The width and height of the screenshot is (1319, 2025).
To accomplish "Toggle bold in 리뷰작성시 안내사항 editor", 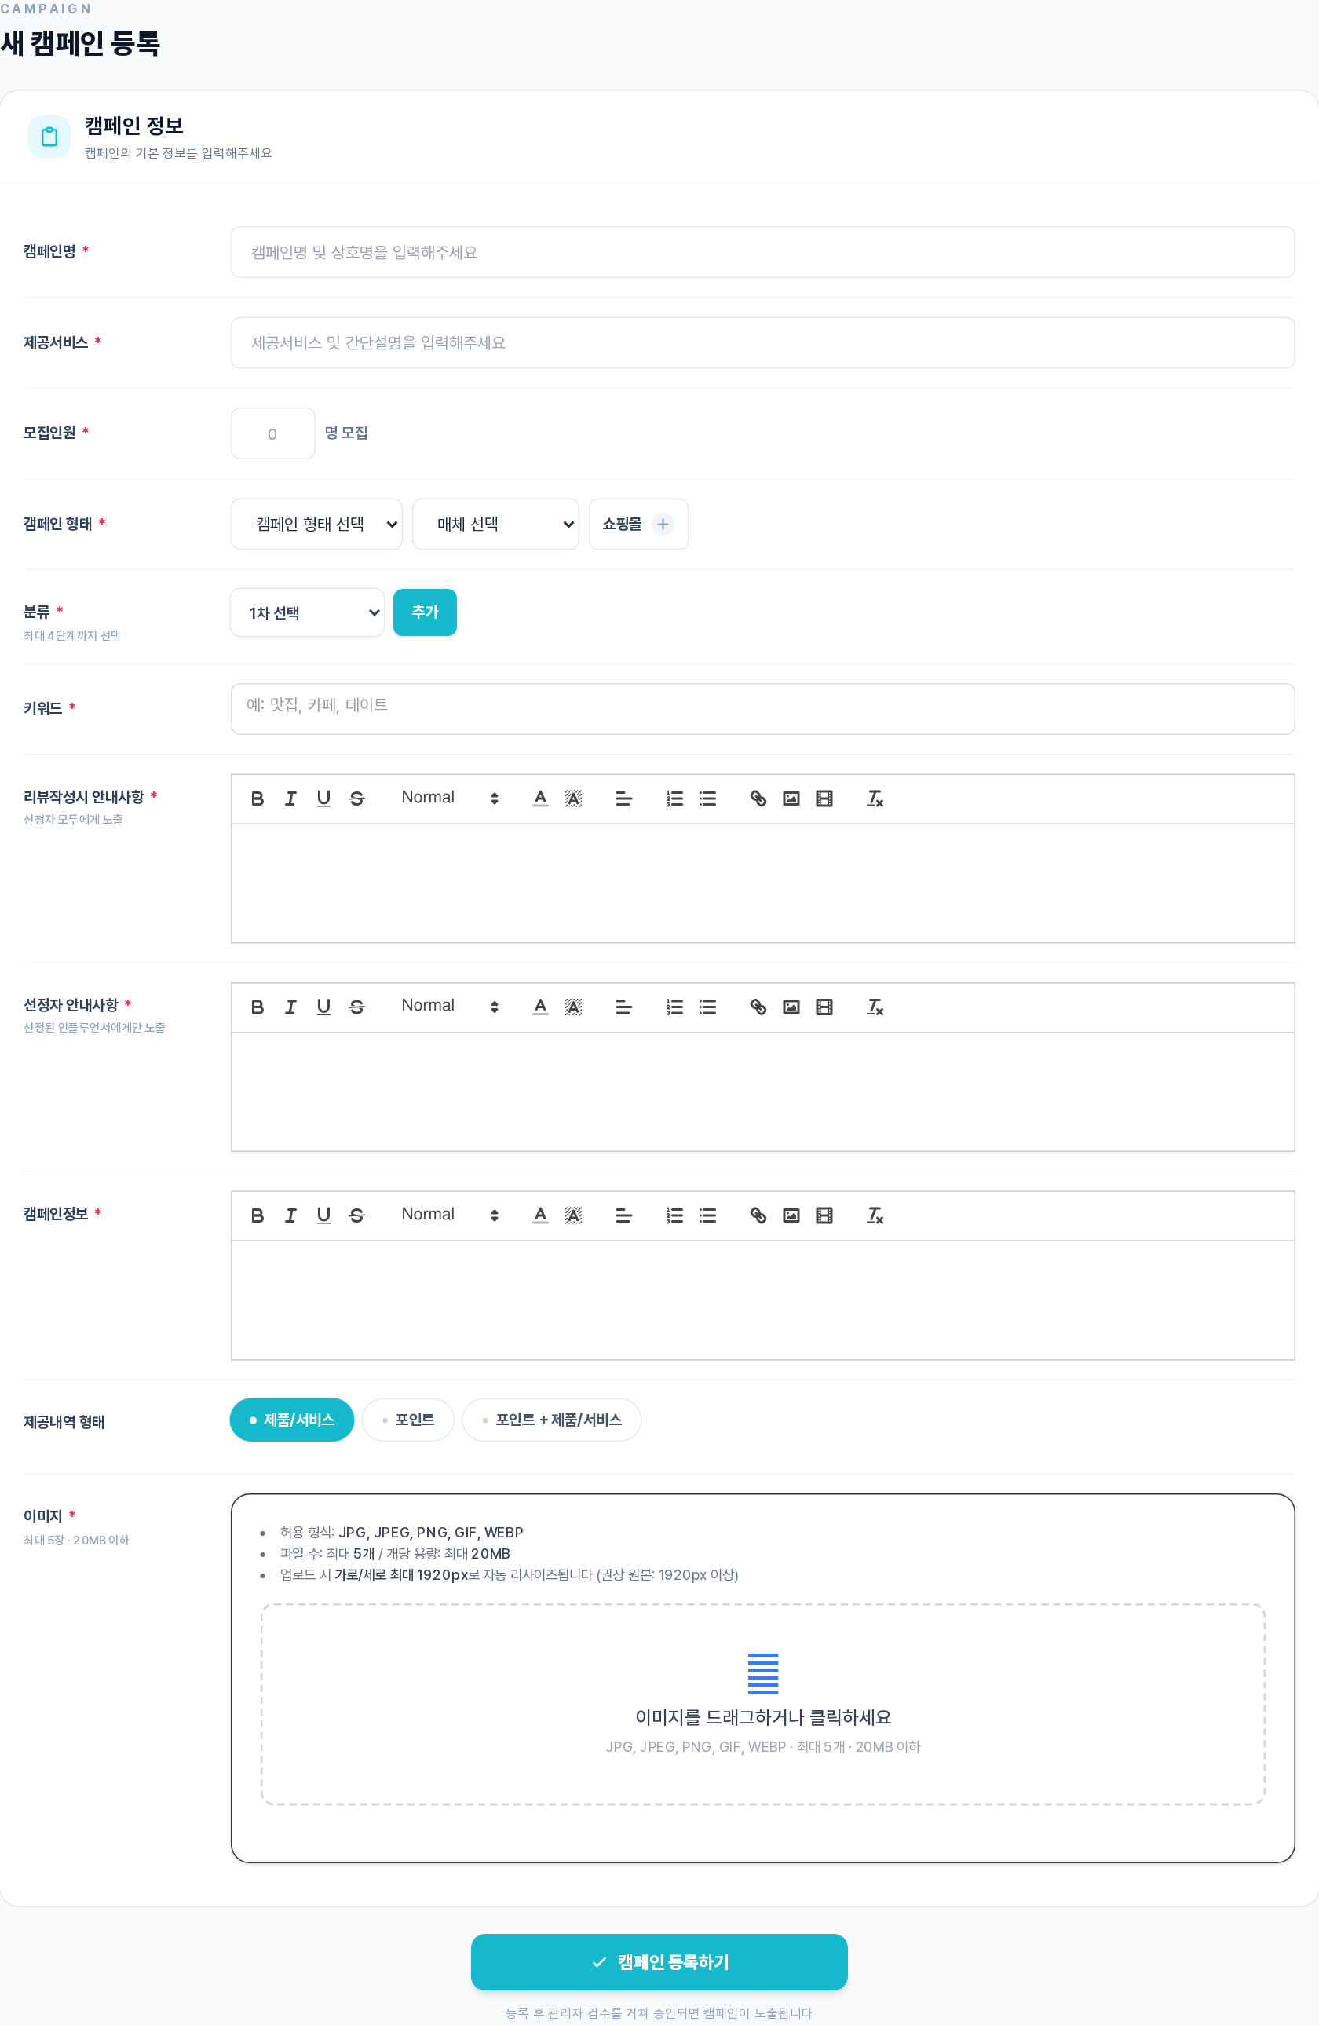I will [257, 798].
